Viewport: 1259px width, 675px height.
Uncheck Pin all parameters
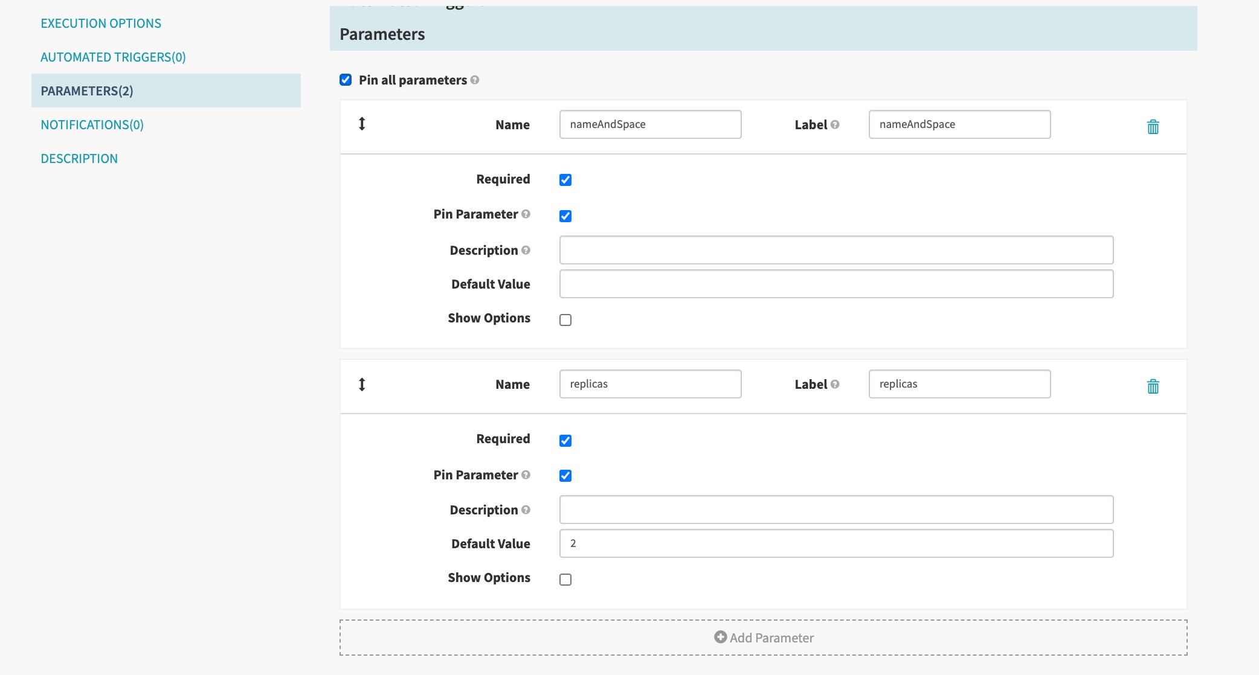346,79
